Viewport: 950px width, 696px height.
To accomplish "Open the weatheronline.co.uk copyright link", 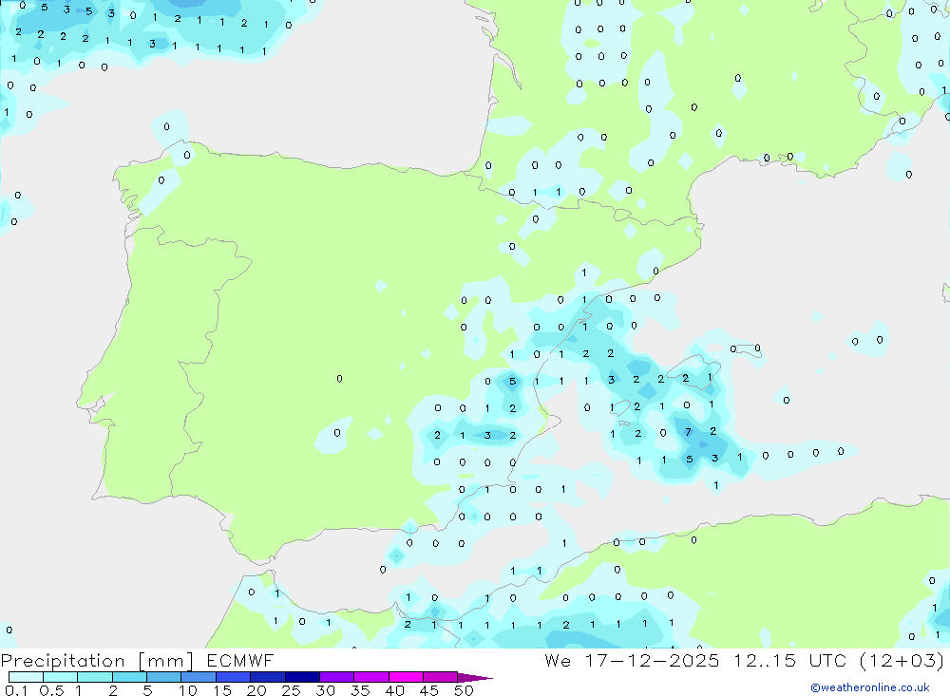I will point(869,687).
